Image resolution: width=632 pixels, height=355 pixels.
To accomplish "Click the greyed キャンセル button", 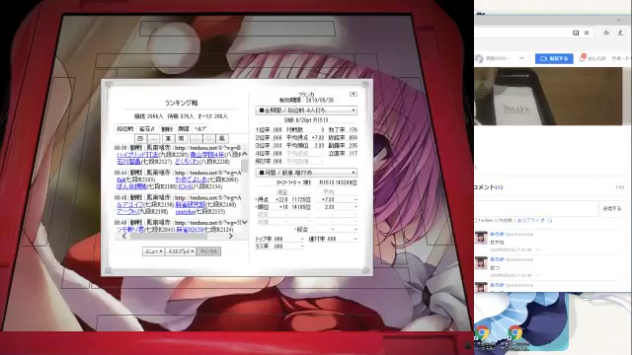I will pyautogui.click(x=208, y=251).
